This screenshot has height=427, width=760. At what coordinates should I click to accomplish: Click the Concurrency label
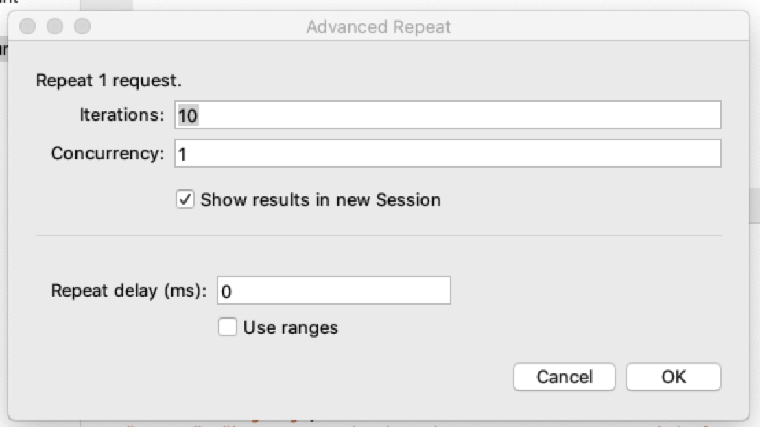[x=108, y=153]
